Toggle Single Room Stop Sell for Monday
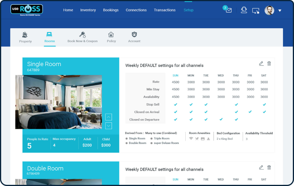 coord(191,104)
